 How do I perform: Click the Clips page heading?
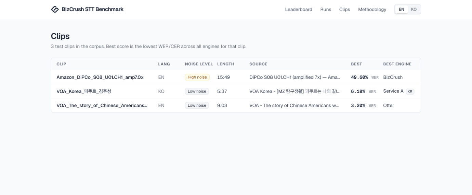click(x=60, y=36)
